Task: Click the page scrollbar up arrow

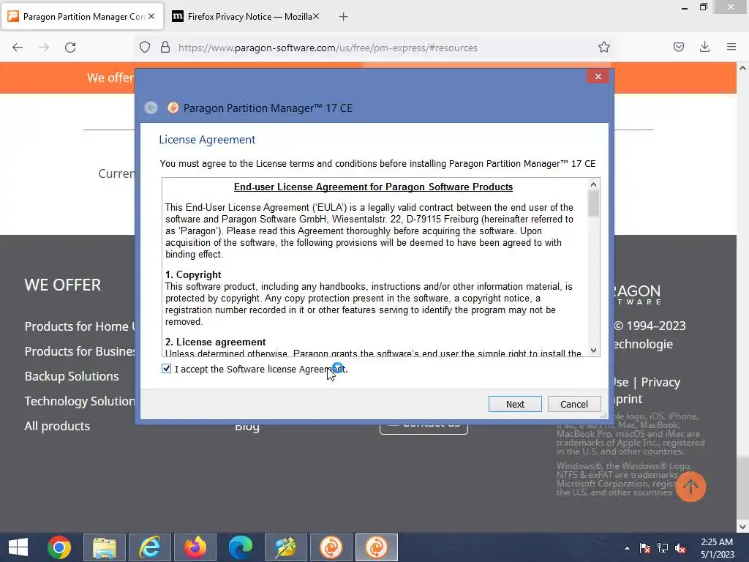Action: [742, 68]
